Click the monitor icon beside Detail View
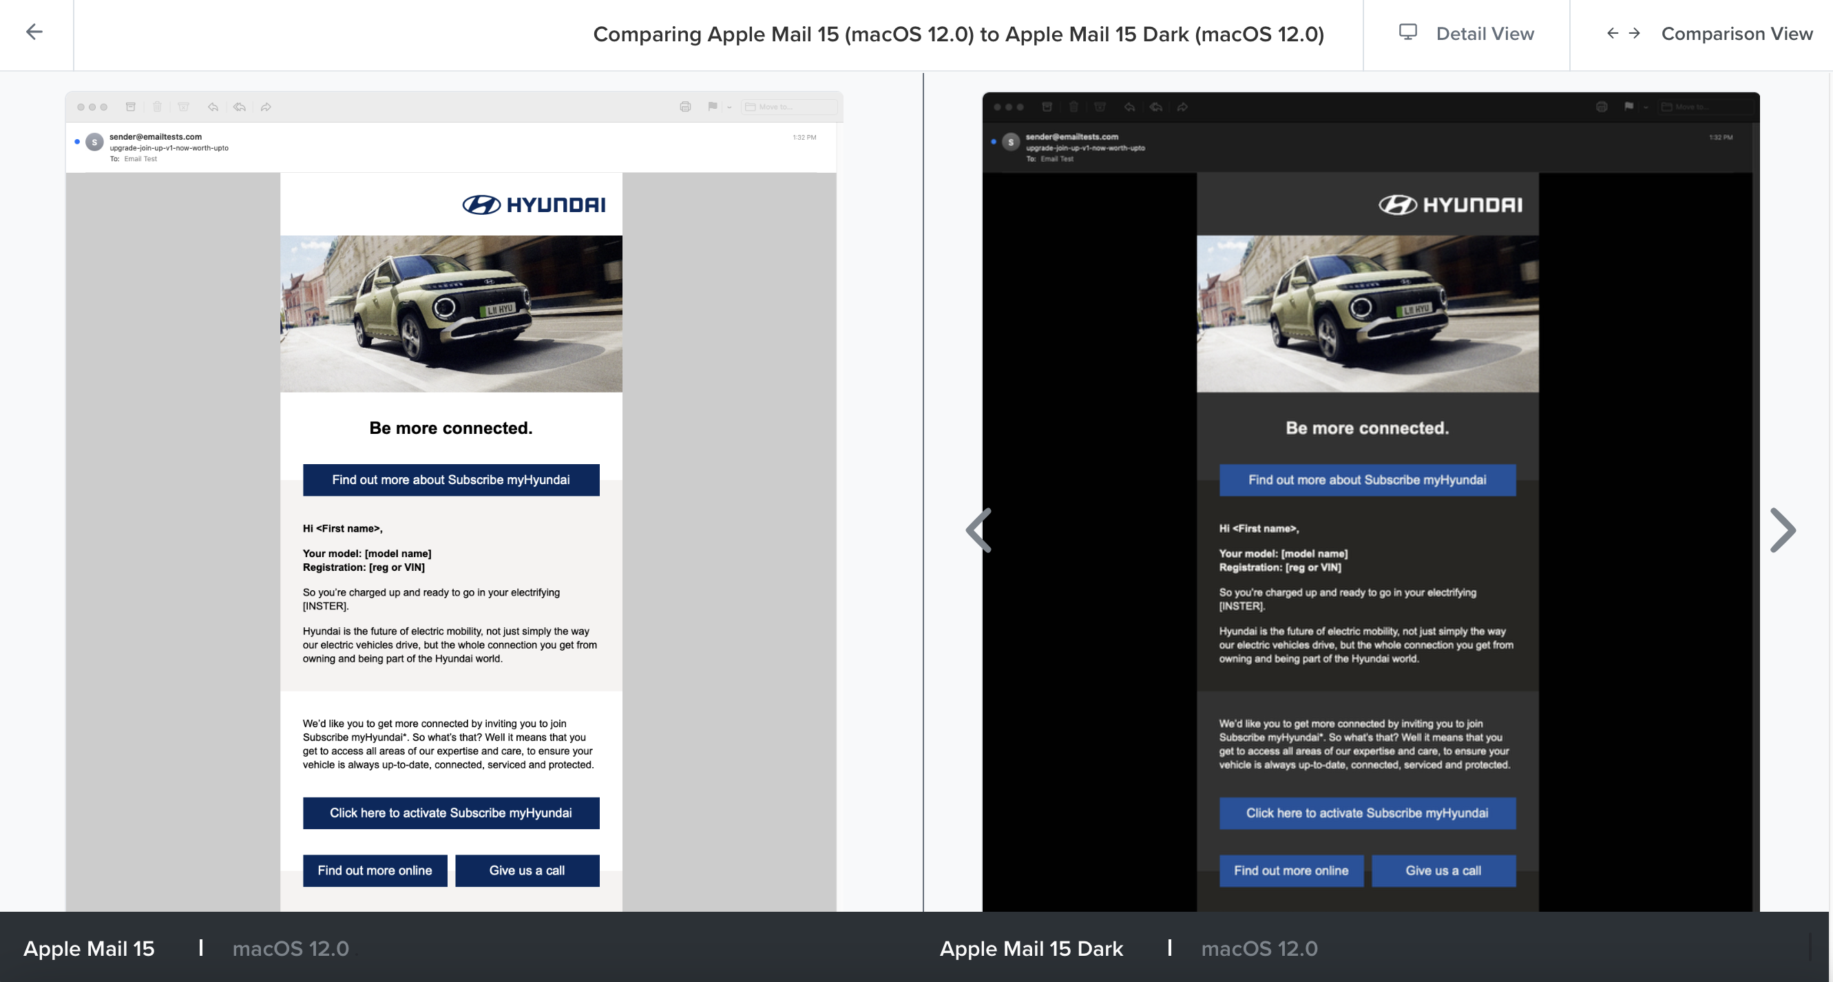The width and height of the screenshot is (1833, 982). coord(1407,32)
